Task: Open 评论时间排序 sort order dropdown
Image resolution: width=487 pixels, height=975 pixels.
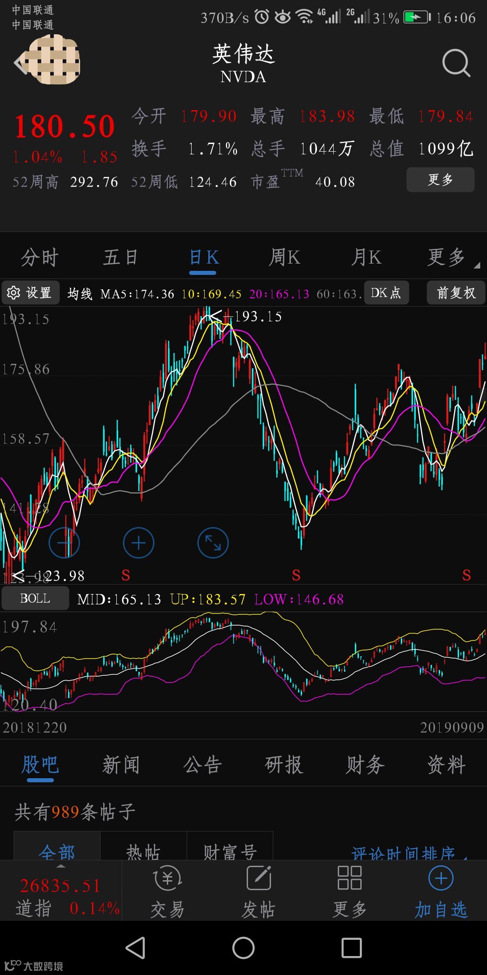Action: point(409,853)
